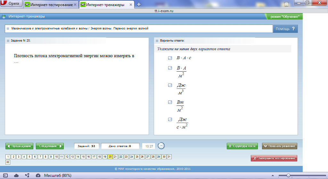Click the режим "Обучение" label

click(x=285, y=17)
